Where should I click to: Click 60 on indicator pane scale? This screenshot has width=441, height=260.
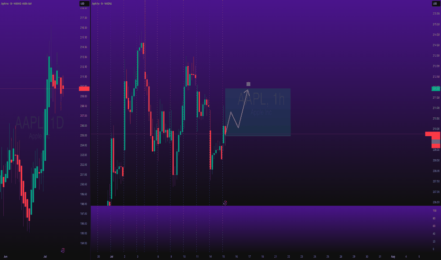(x=434, y=226)
